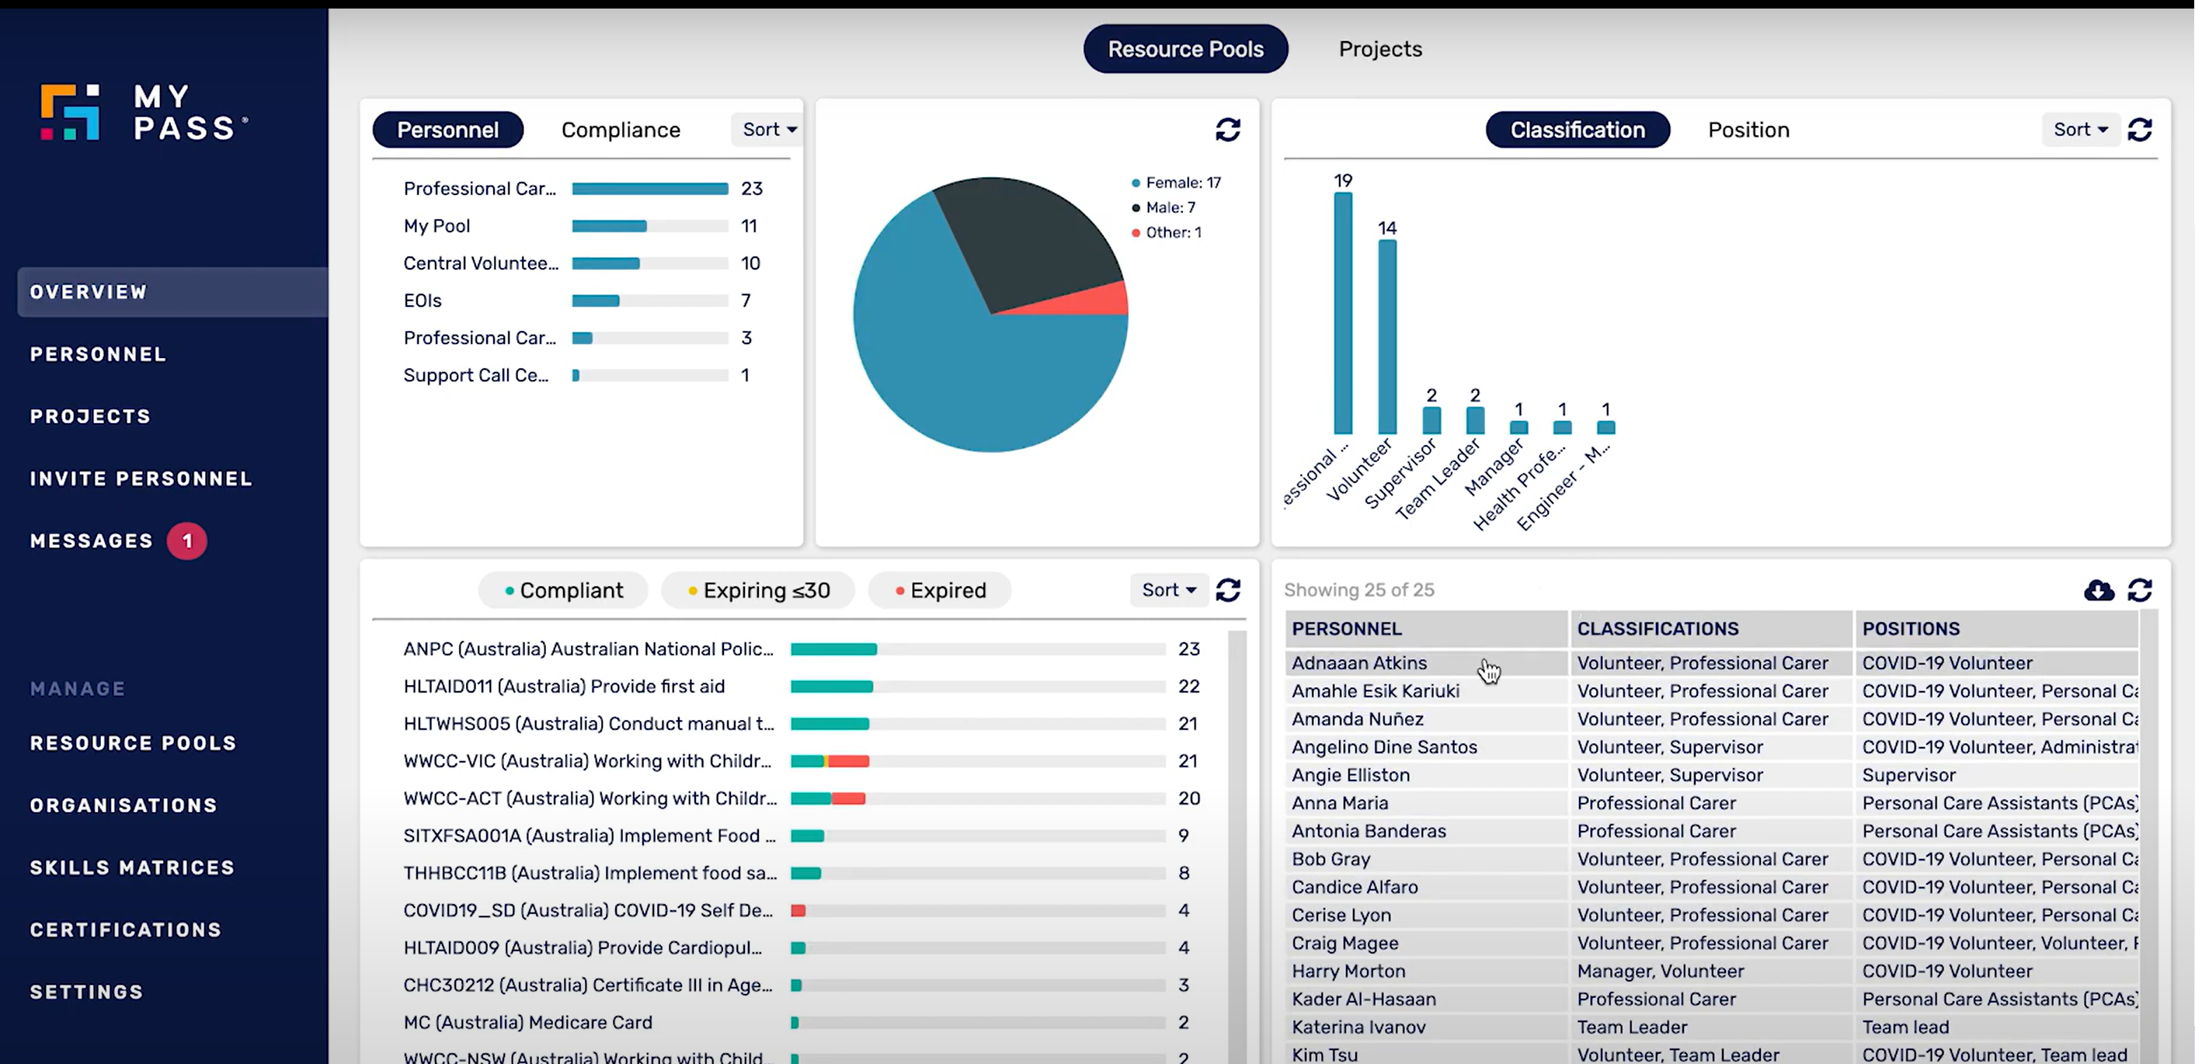The height and width of the screenshot is (1064, 2195).
Task: Refresh the personnel table
Action: tap(2141, 590)
